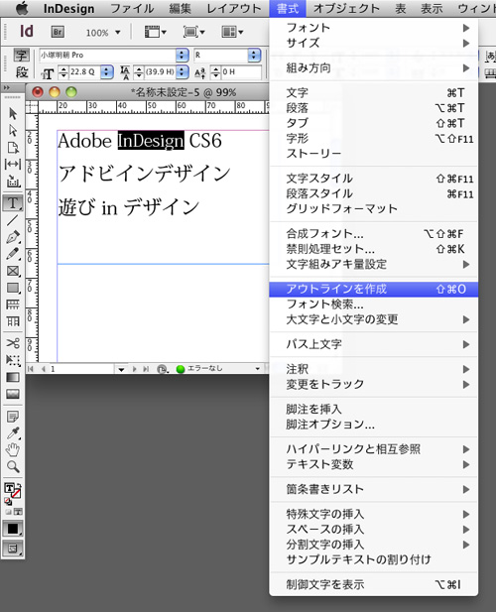
Task: Open the 表示 menu
Action: [x=432, y=9]
